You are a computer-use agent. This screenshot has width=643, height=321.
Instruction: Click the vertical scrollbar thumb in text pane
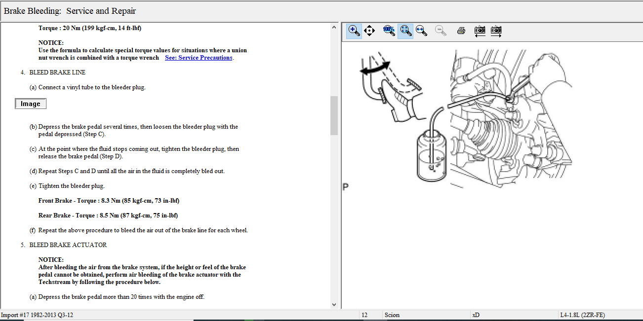pyautogui.click(x=334, y=115)
